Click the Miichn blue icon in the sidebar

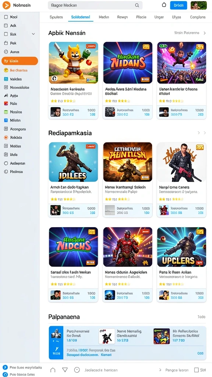point(6,120)
